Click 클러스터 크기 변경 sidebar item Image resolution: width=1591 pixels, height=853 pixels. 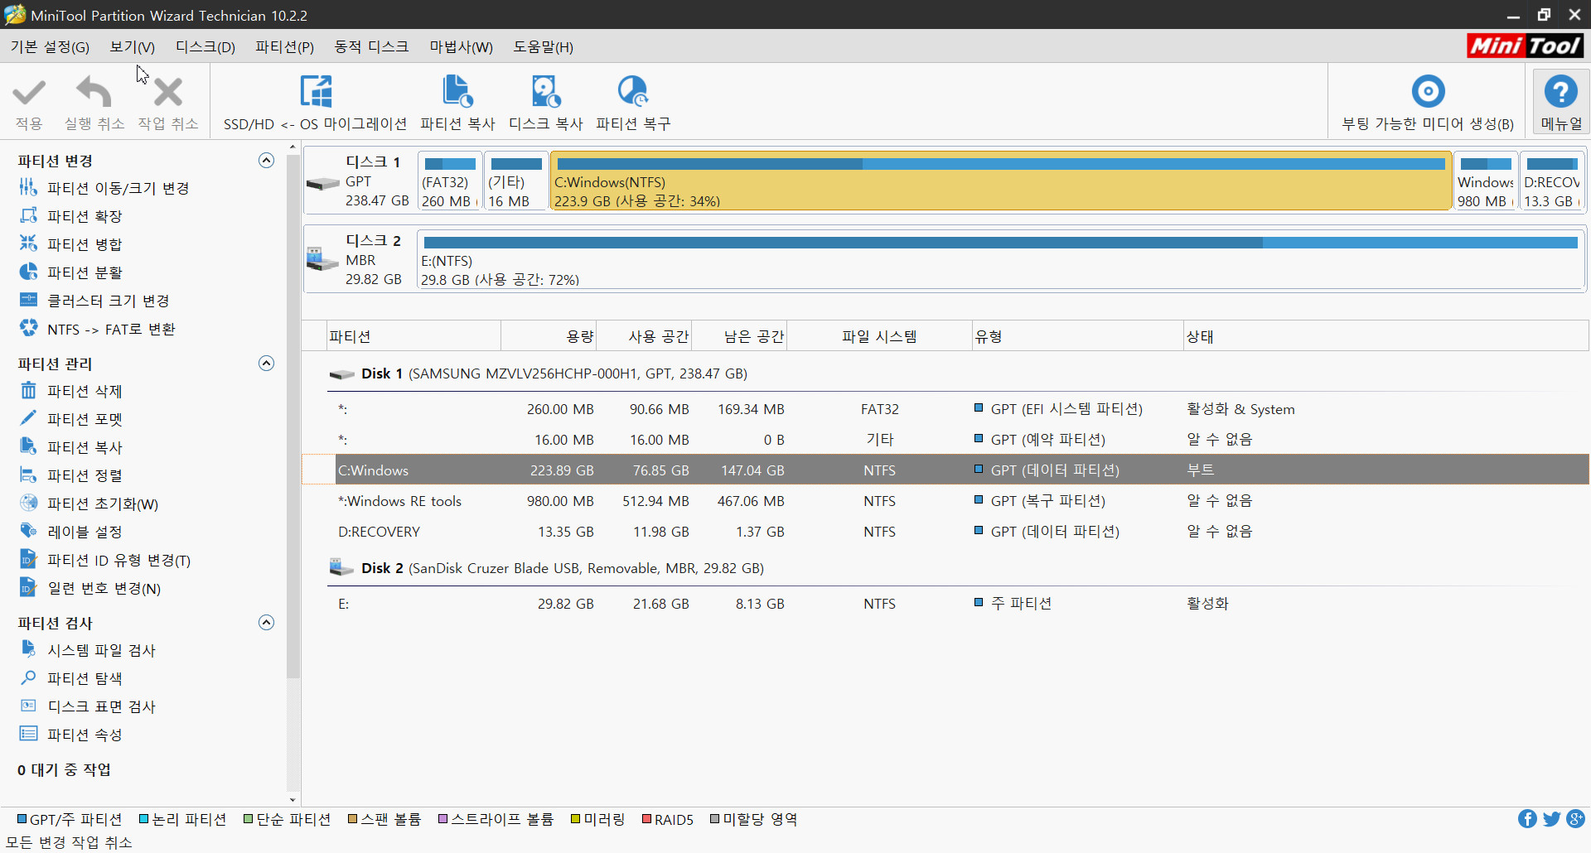coord(94,301)
